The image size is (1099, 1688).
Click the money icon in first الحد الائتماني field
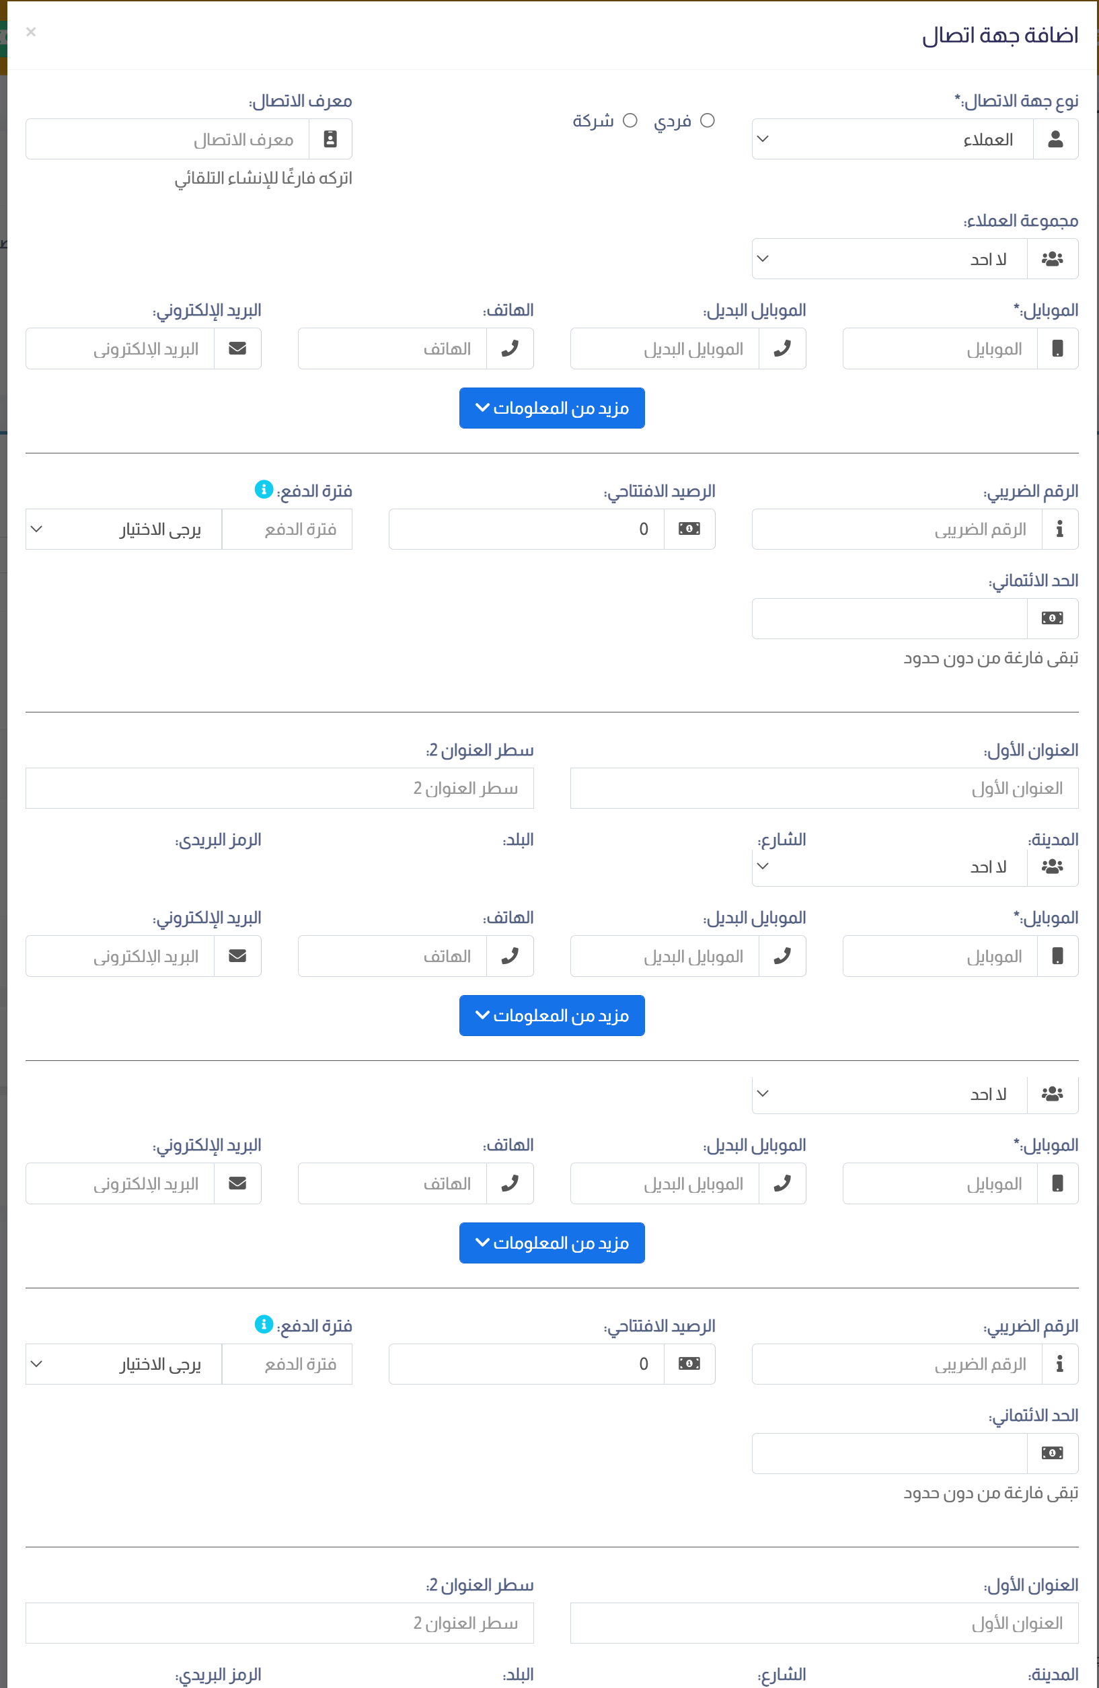click(1052, 618)
